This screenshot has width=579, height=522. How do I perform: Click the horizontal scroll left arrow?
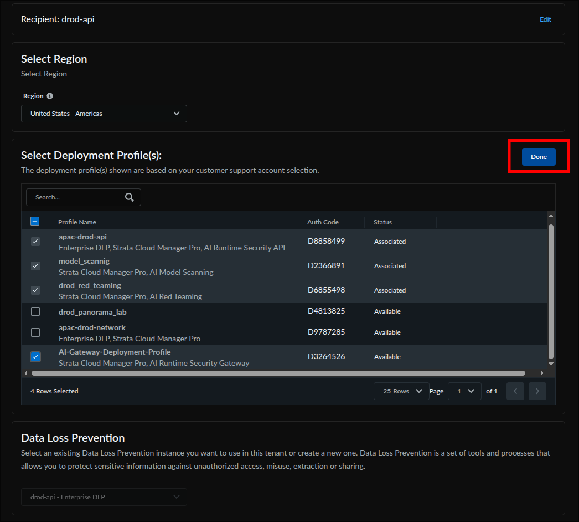25,373
